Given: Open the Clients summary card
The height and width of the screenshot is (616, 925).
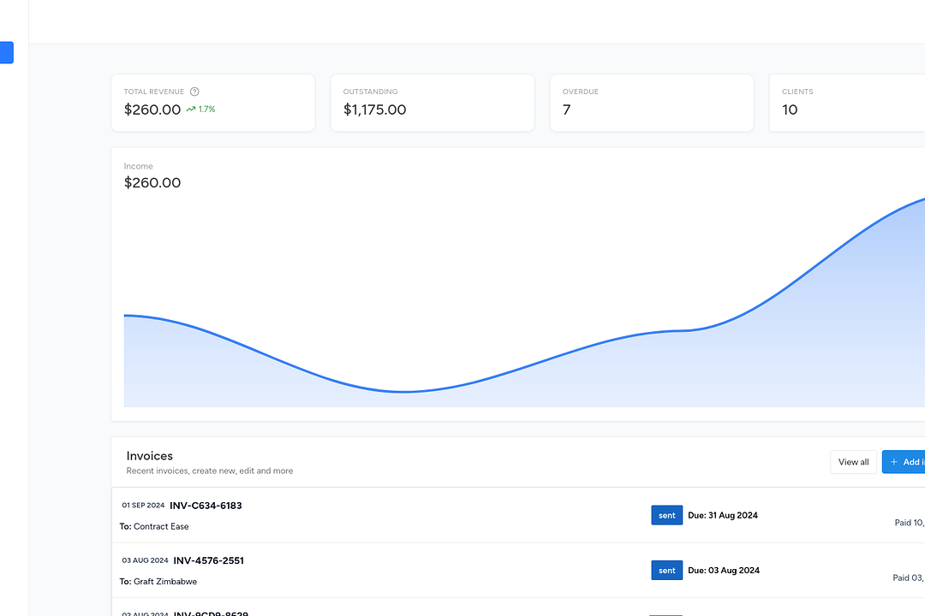Looking at the screenshot, I should 846,103.
